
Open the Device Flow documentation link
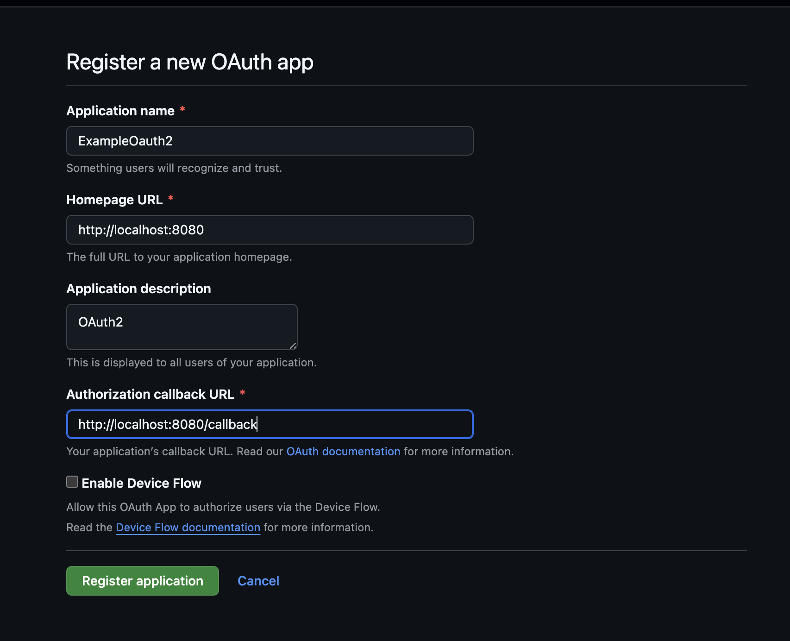click(x=188, y=528)
